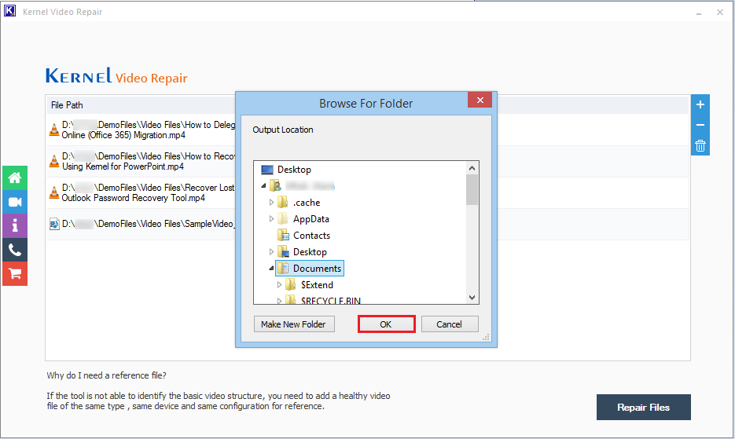Close the Browse For Folder dialog
This screenshot has height=439, width=735.
(x=480, y=101)
